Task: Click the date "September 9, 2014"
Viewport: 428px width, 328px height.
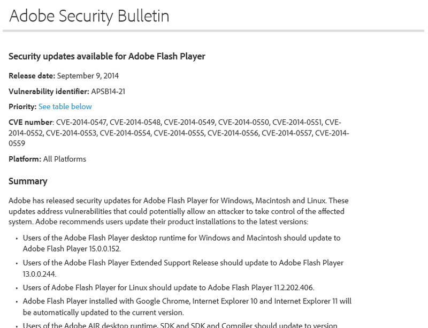Action: pos(88,76)
